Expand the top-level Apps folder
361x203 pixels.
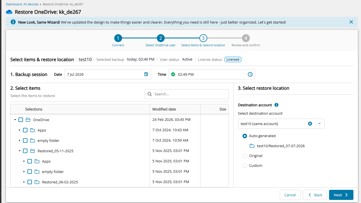[x=20, y=130]
